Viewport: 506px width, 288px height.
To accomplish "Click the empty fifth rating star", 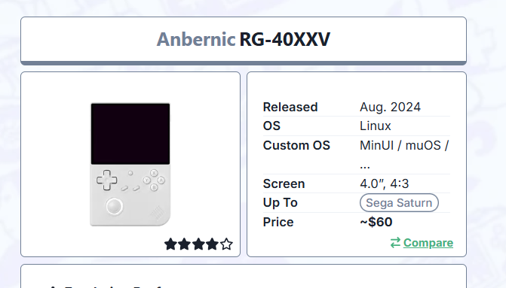I will pyautogui.click(x=226, y=244).
